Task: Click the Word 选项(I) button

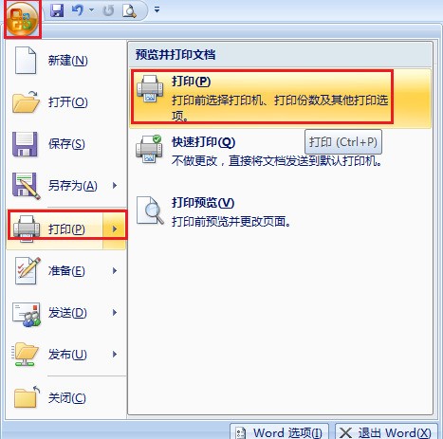Action: click(x=280, y=432)
